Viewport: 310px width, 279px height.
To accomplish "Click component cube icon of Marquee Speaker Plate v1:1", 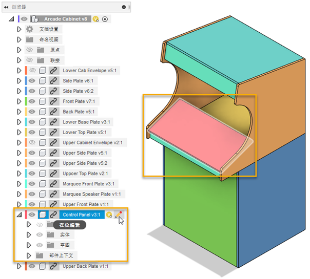I will tap(43, 194).
